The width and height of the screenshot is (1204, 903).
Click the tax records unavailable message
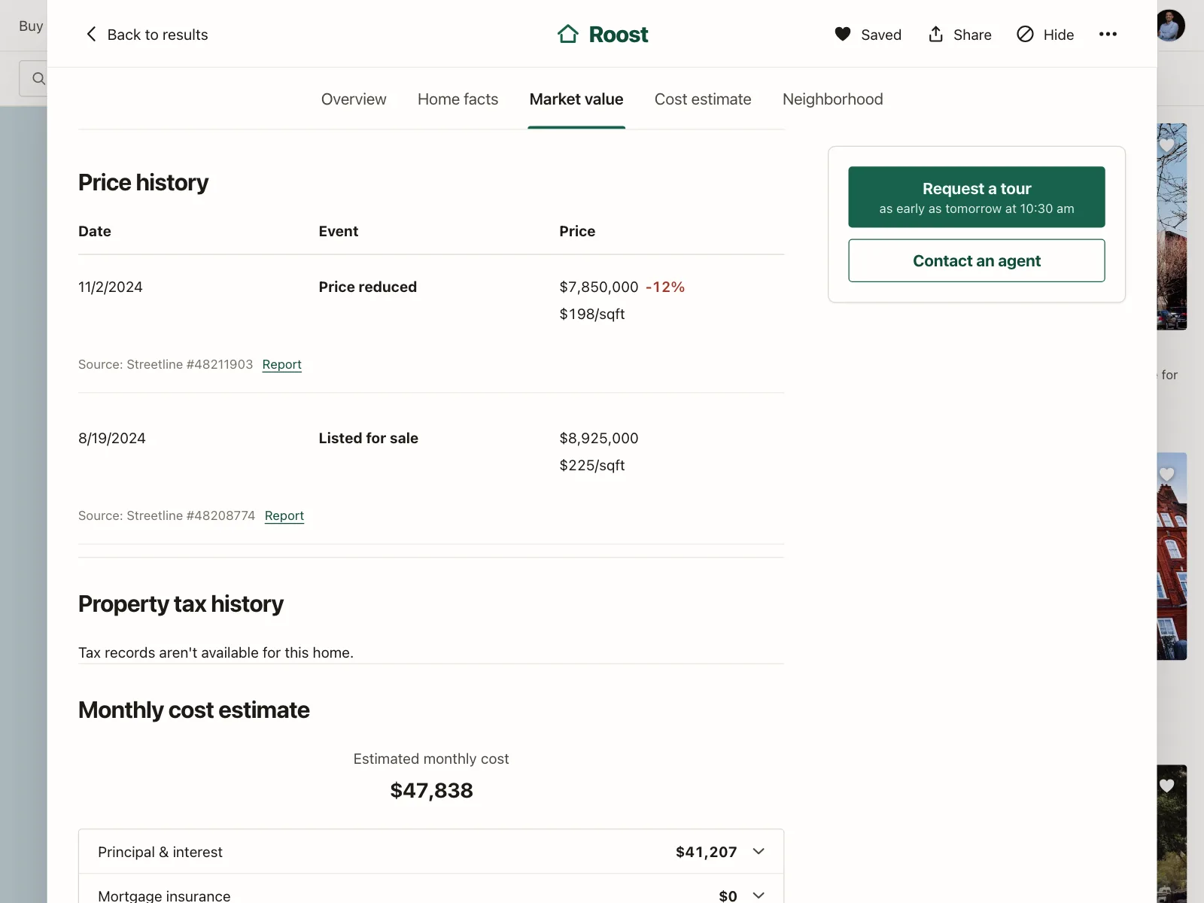pos(216,652)
